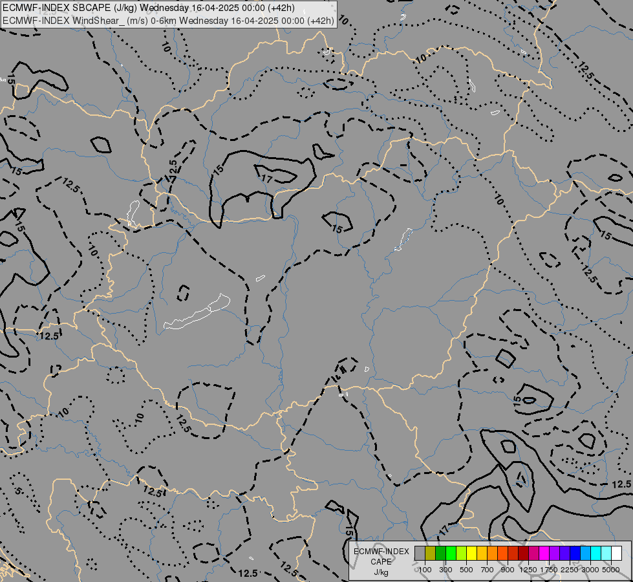The height and width of the screenshot is (582, 633).
Task: Click the WindShear 0-6km title line
Action: pyautogui.click(x=168, y=20)
